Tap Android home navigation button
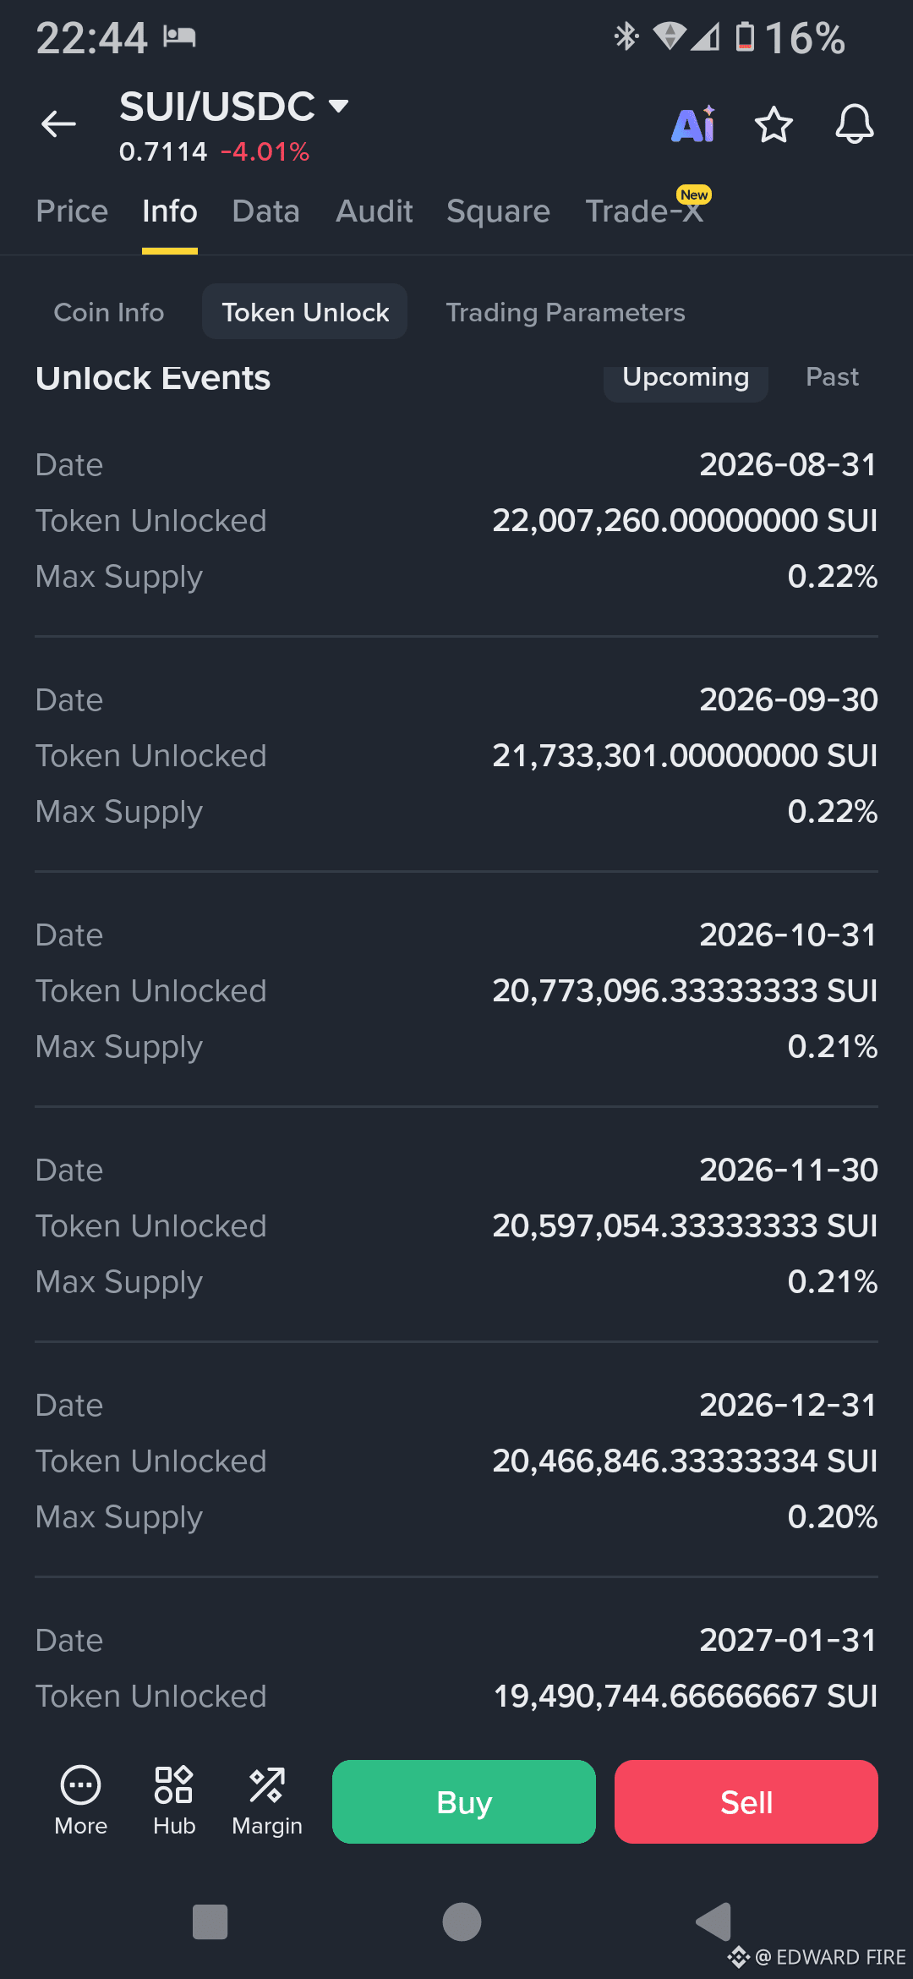Viewport: 913px width, 1979px height. (462, 1921)
